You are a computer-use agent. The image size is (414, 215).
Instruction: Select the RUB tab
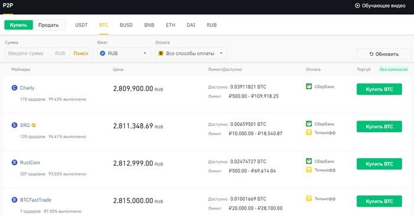[212, 25]
